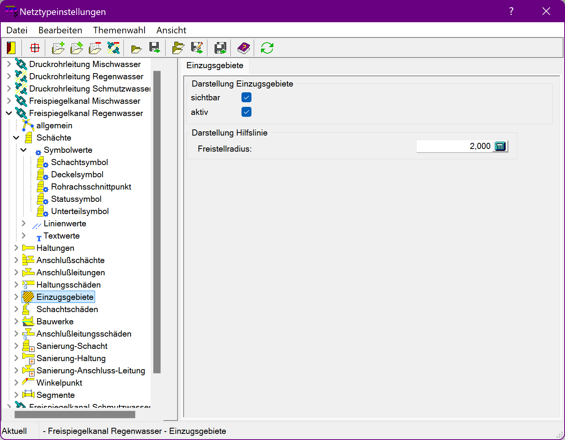
Task: Open the Freistellradius calculator icon
Action: 500,146
